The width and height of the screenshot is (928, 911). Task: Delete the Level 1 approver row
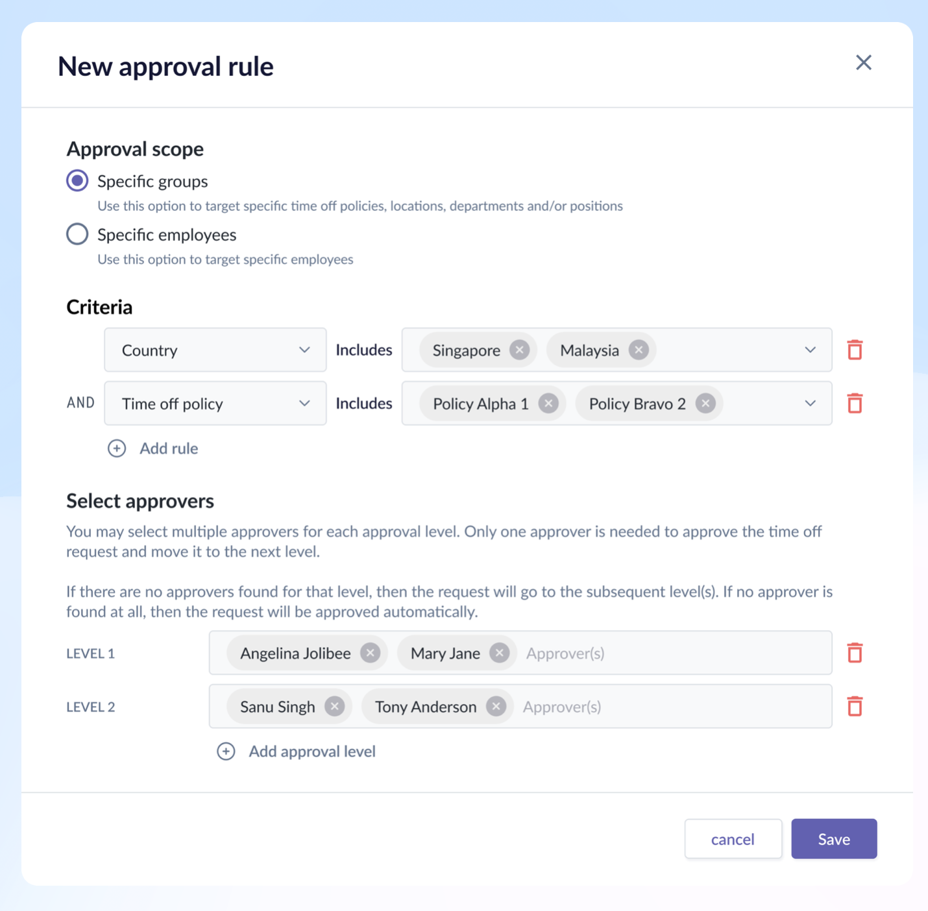(x=854, y=653)
